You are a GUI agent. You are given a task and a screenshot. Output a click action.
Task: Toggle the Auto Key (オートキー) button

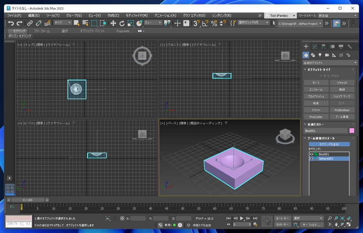click(282, 218)
